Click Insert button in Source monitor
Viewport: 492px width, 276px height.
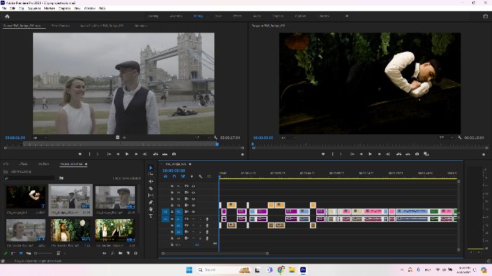click(x=155, y=154)
